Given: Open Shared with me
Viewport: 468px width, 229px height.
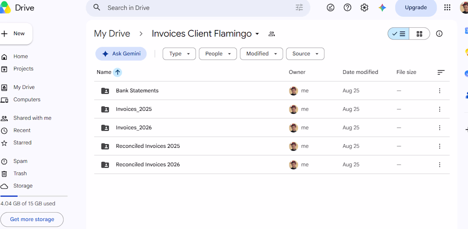Looking at the screenshot, I should pos(32,118).
